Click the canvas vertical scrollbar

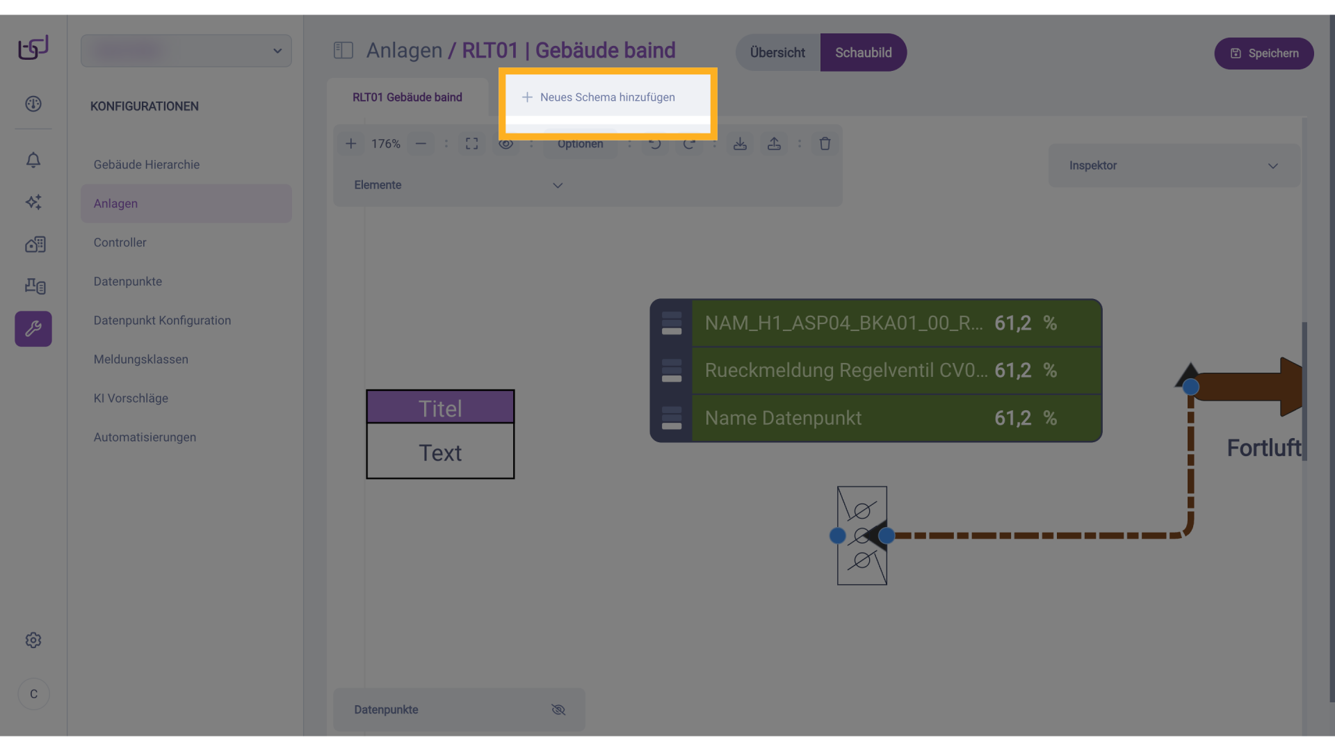[1304, 391]
